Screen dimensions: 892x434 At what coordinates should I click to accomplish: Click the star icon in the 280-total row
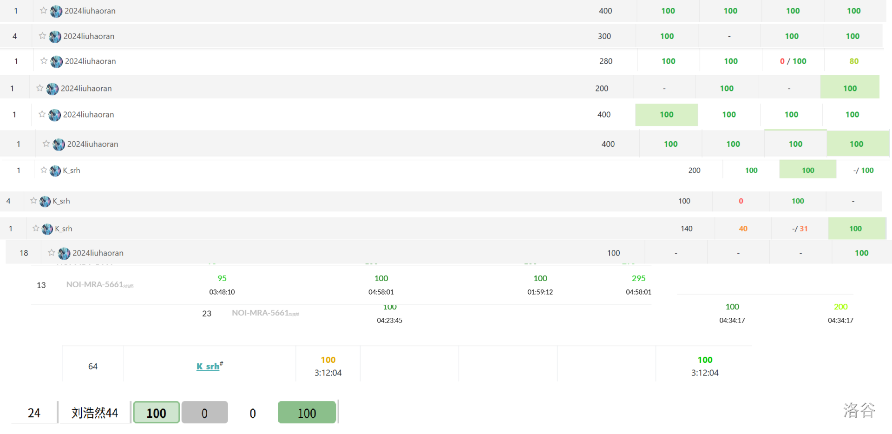(44, 61)
